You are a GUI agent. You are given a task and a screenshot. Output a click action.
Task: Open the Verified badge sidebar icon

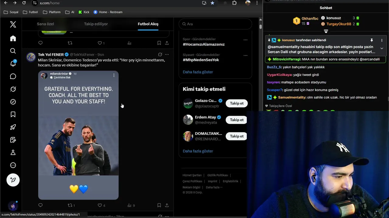13,102
